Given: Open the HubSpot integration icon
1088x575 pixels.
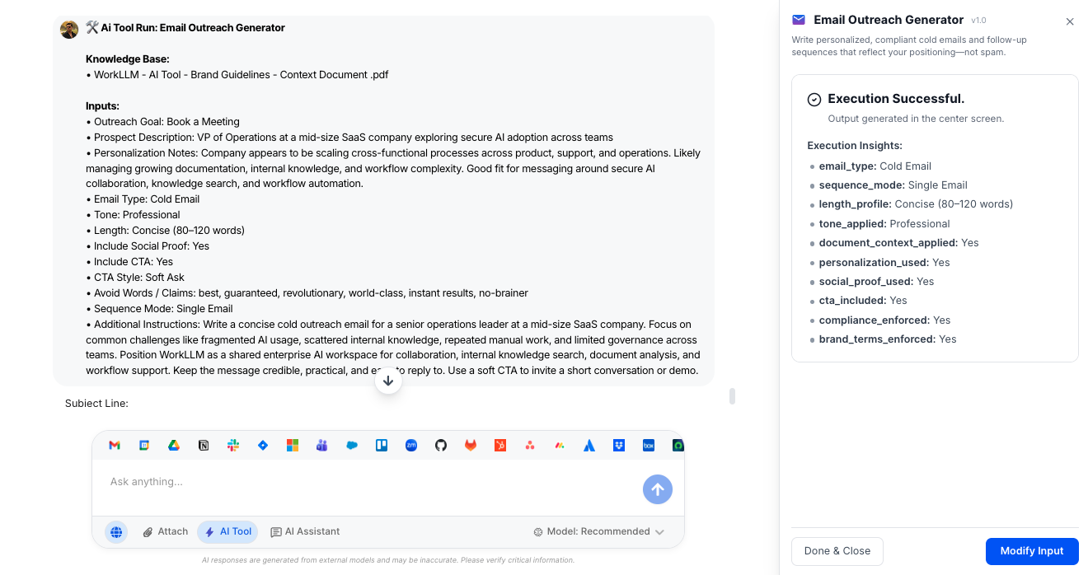Looking at the screenshot, I should tap(500, 445).
